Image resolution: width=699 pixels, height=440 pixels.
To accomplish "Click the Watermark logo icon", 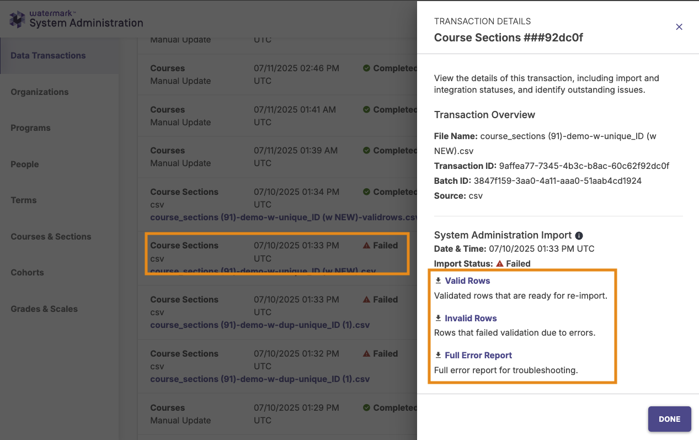I will click(17, 19).
